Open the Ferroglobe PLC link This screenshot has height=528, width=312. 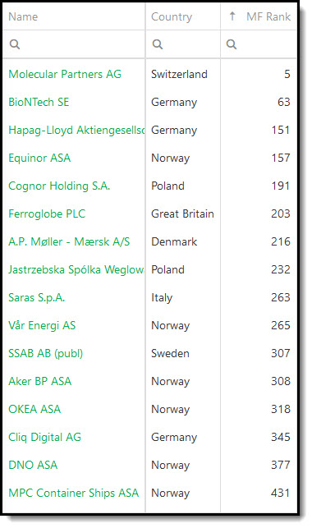pos(47,213)
